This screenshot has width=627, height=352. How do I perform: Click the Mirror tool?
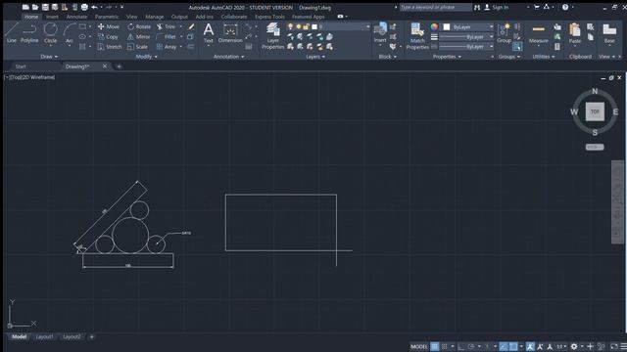point(138,37)
